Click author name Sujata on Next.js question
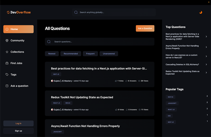Screen dimensions: 211x137 pos(63,81)
